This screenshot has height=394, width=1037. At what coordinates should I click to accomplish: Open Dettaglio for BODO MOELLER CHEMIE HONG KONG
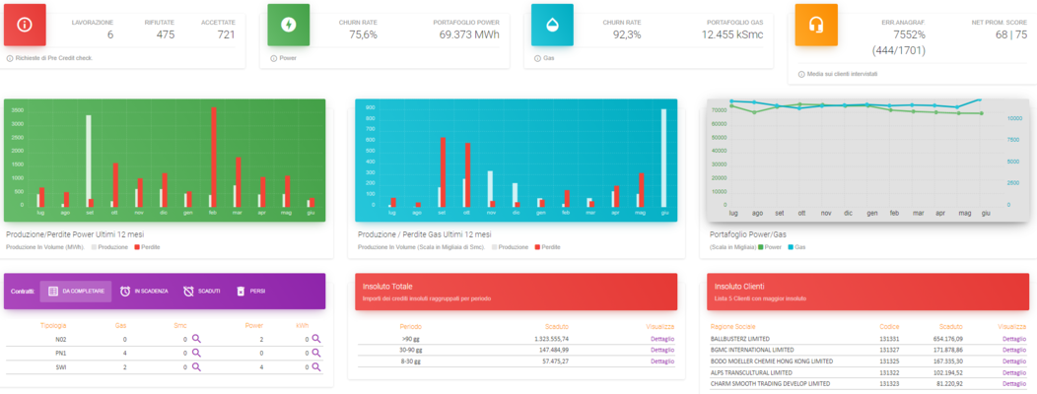pyautogui.click(x=1014, y=361)
